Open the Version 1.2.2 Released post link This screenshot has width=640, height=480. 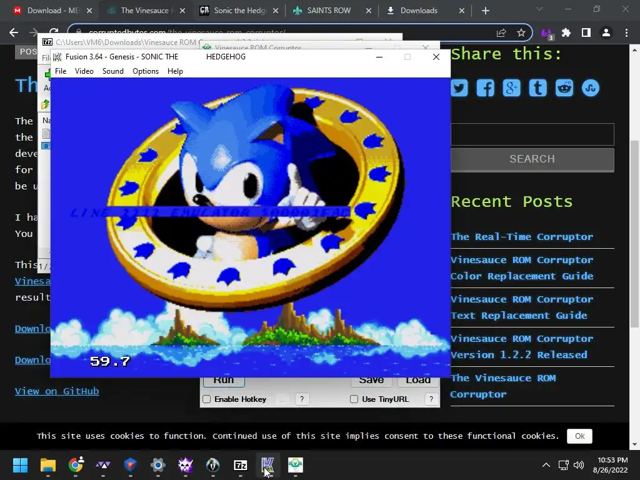pyautogui.click(x=522, y=347)
